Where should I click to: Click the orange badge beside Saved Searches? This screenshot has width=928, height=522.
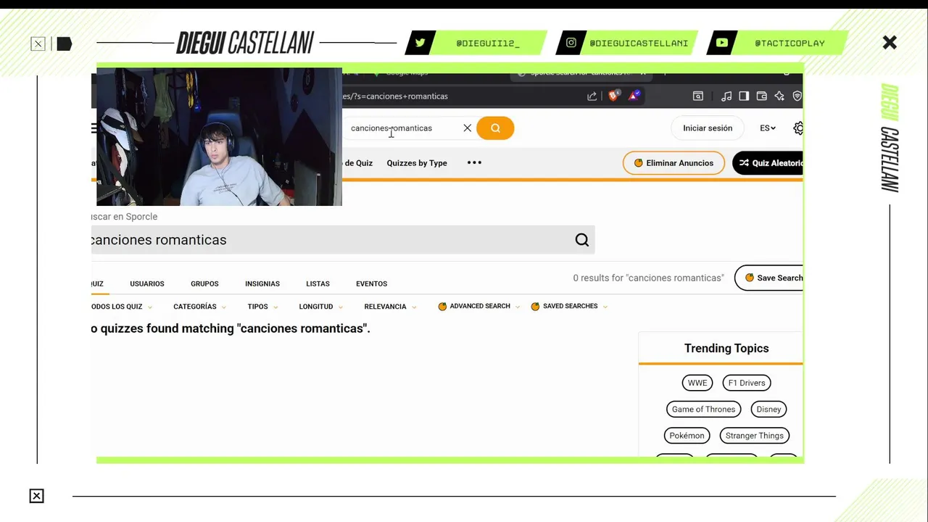point(535,307)
